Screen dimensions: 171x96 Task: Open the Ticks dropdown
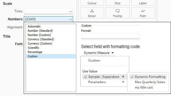click(49, 11)
